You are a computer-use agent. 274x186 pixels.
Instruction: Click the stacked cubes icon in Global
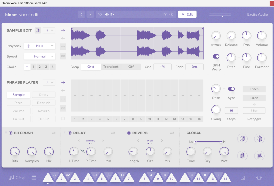pyautogui.click(x=259, y=139)
